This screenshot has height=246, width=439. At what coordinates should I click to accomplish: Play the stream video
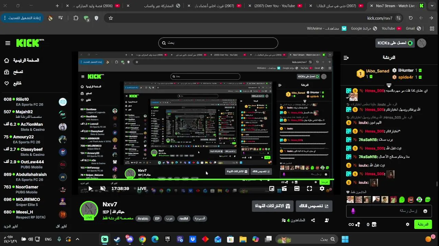pyautogui.click(x=90, y=188)
